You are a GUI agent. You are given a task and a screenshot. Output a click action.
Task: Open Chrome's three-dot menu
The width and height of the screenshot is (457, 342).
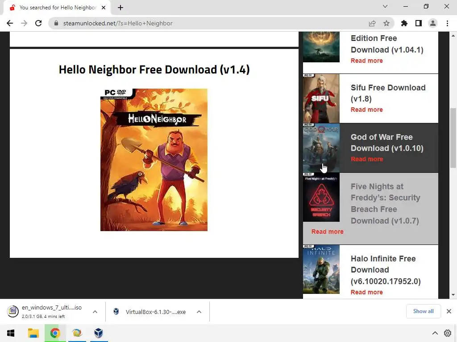447,23
